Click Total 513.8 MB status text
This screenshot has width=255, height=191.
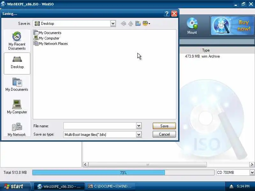[15, 173]
